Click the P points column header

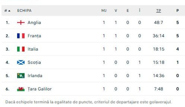tap(178, 11)
